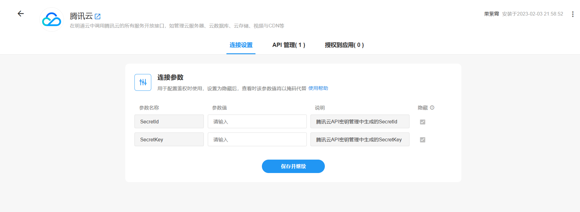Click the 腾讯云 title text
The image size is (580, 212).
81,16
